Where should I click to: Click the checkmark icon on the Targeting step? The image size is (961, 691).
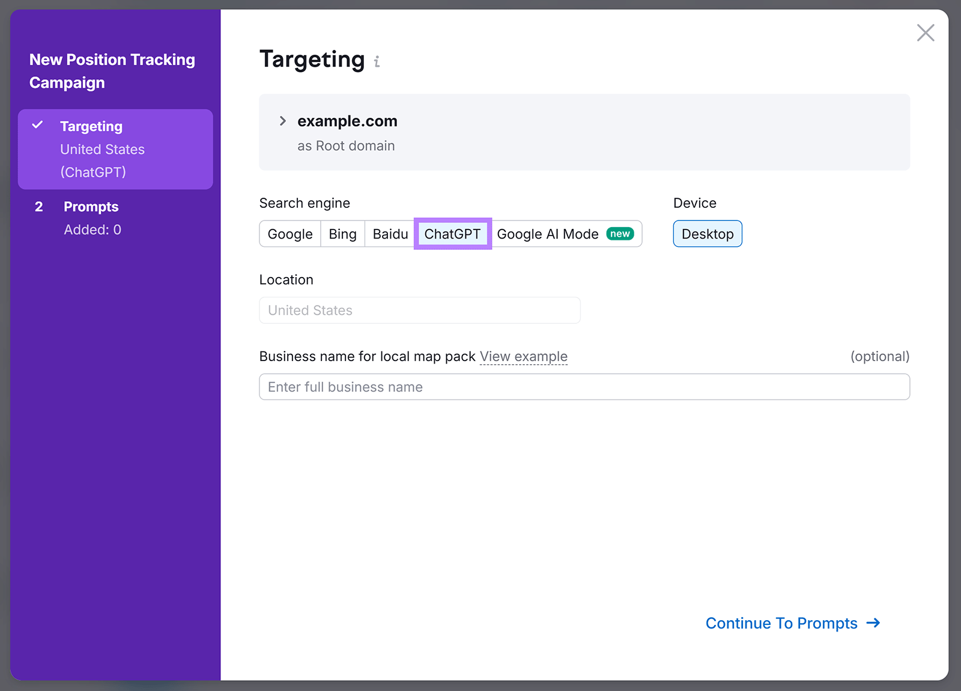click(x=38, y=126)
